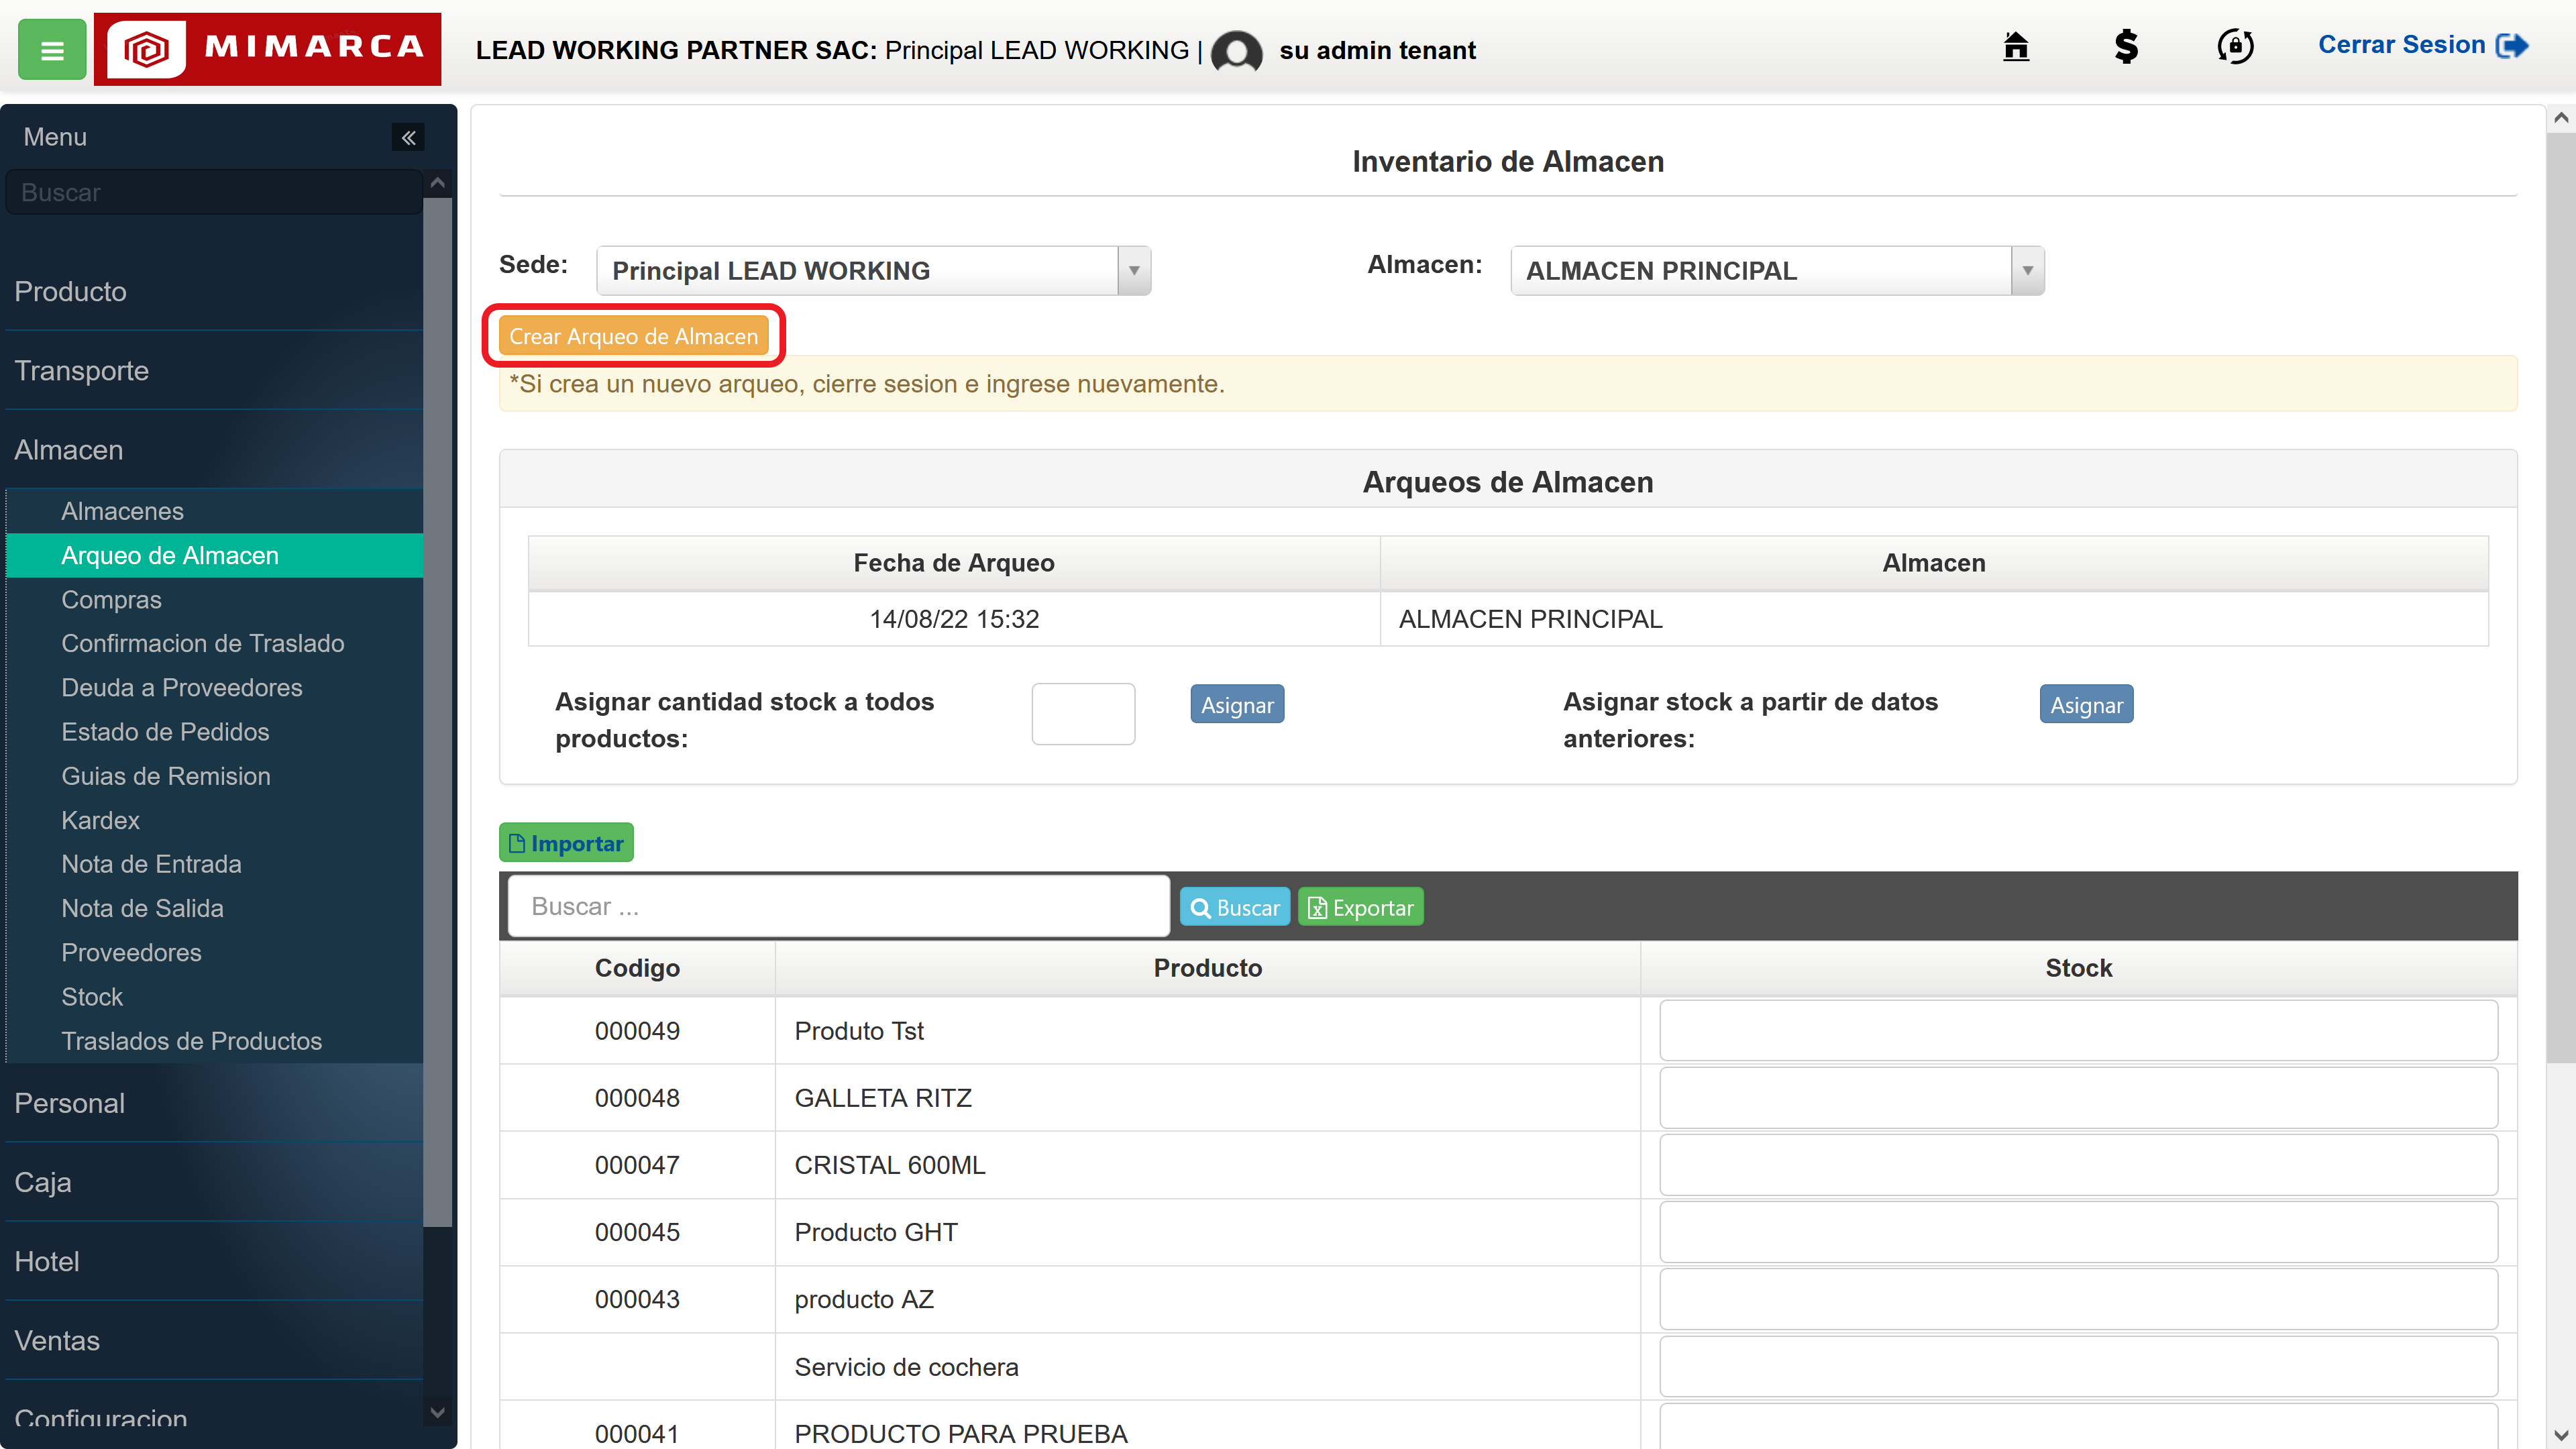Open the dollar sign icon

coord(2126,46)
